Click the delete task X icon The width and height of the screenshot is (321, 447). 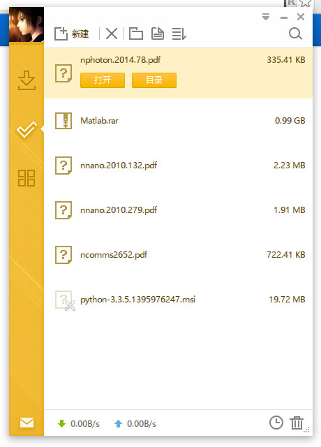point(112,34)
